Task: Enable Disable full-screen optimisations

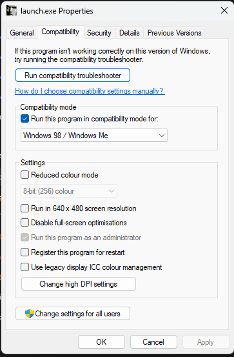Action: [24, 223]
